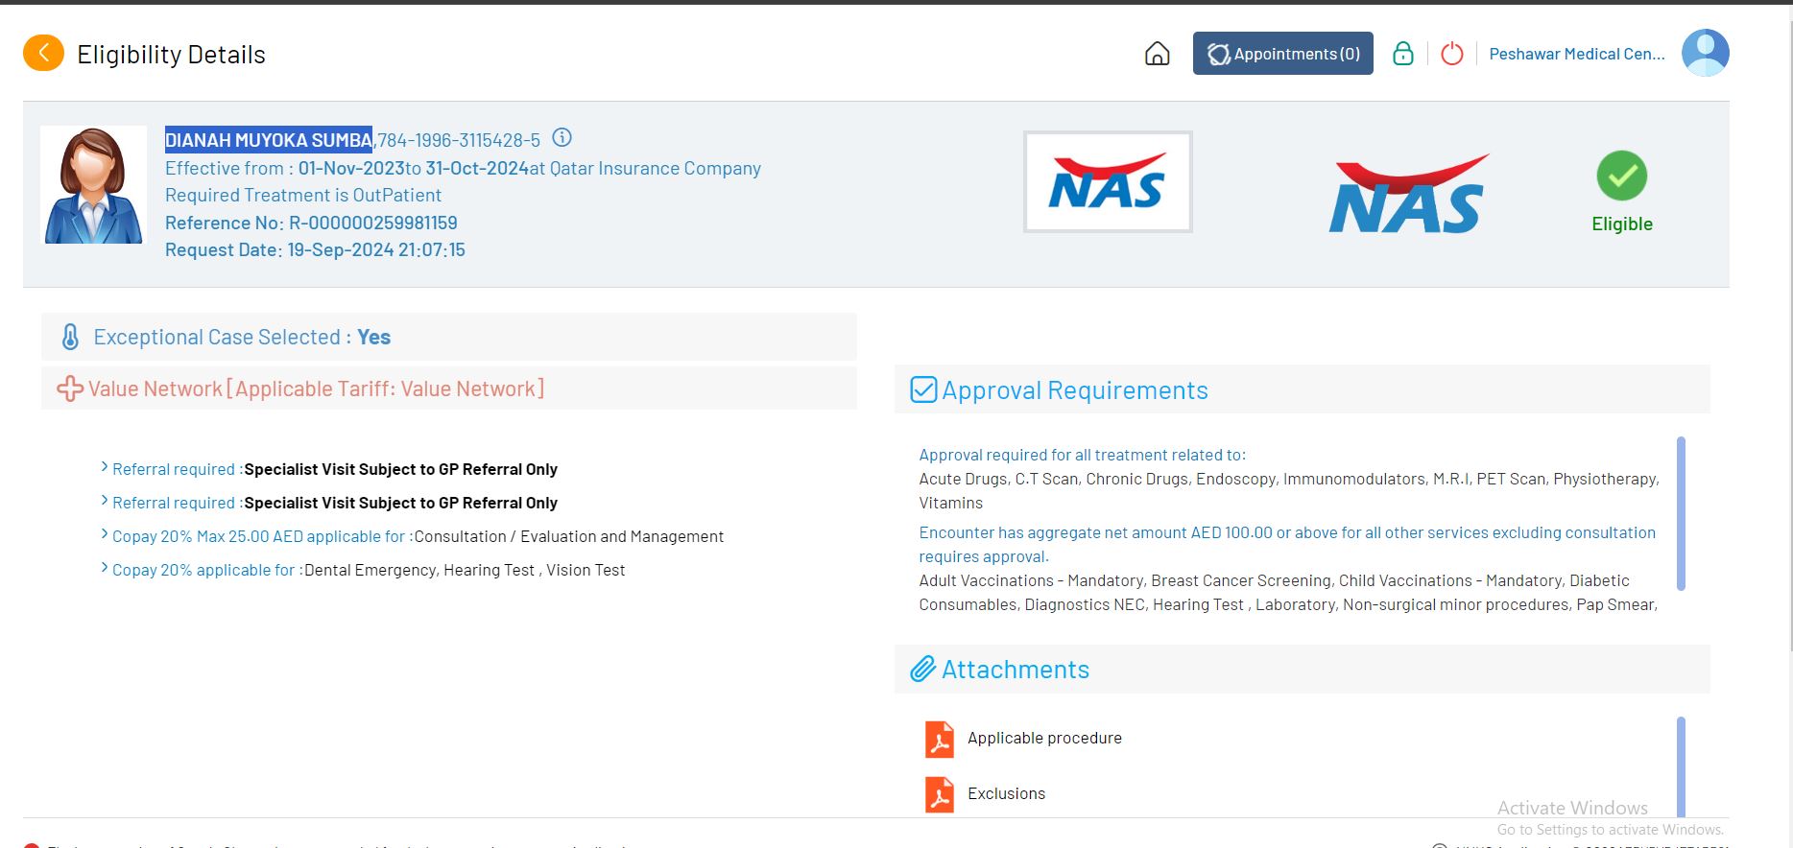The image size is (1793, 848).
Task: Click the red power logout icon
Action: 1451,54
